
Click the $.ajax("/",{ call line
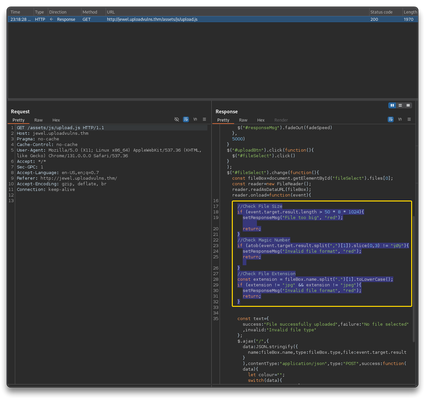pos(253,341)
